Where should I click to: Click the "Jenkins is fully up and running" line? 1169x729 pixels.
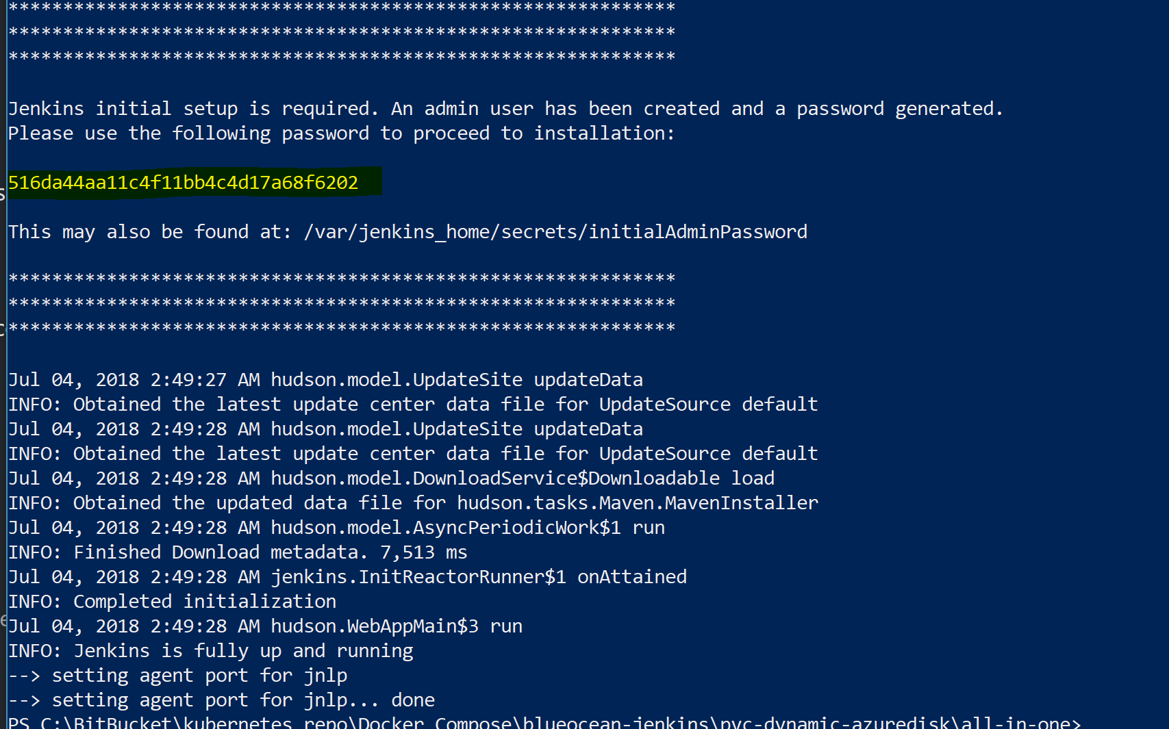click(x=211, y=651)
